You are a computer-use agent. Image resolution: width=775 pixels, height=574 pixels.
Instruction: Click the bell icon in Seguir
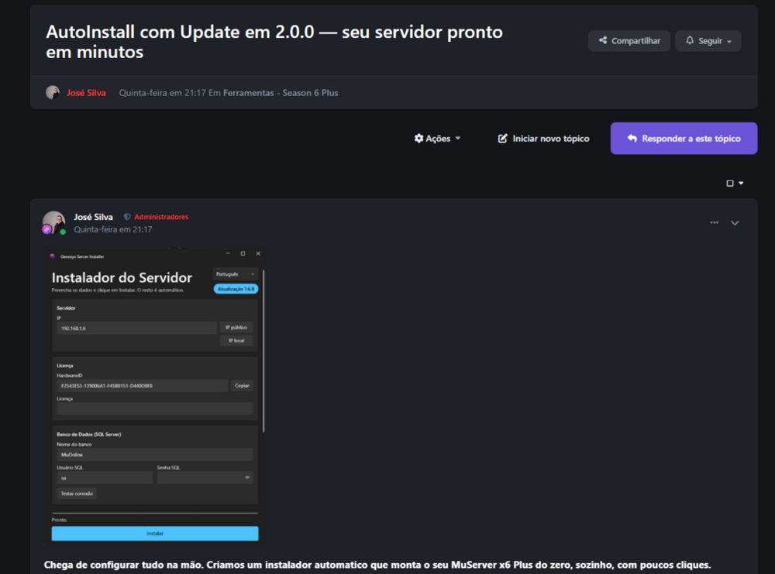tap(690, 40)
